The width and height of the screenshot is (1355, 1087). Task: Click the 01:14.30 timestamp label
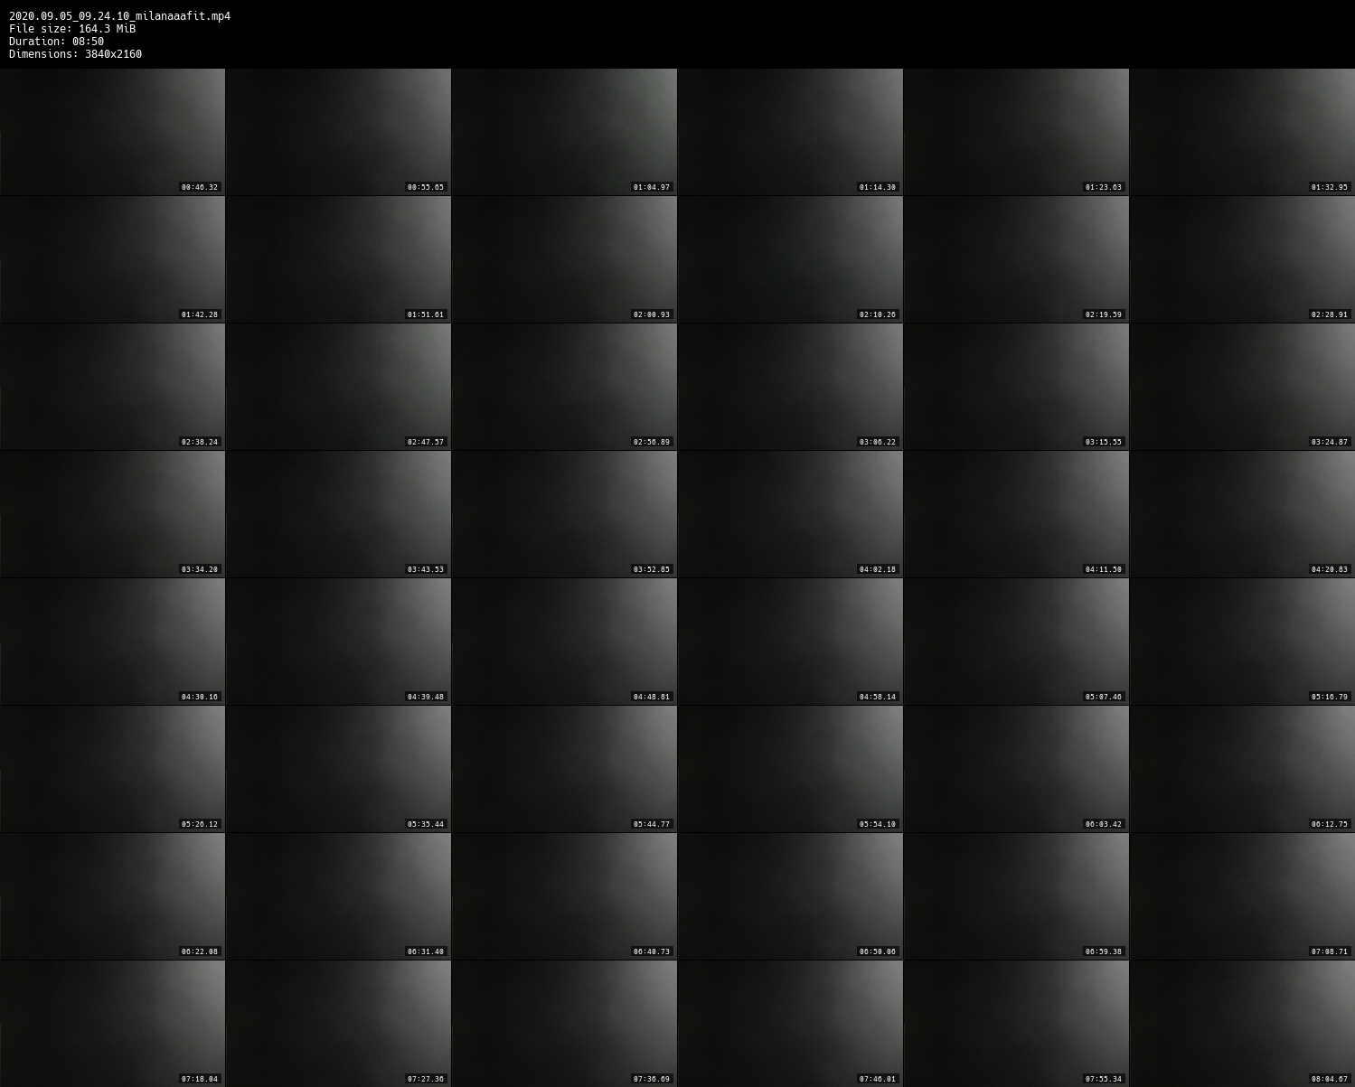878,188
